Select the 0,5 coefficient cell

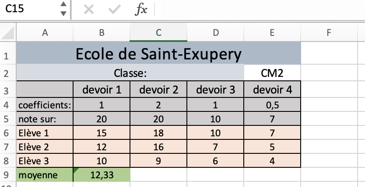pyautogui.click(x=272, y=105)
